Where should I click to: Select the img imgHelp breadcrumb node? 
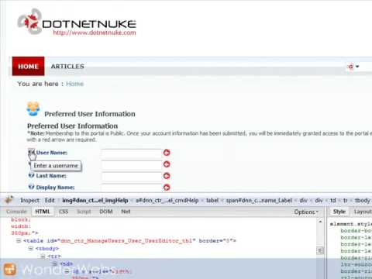(95, 201)
